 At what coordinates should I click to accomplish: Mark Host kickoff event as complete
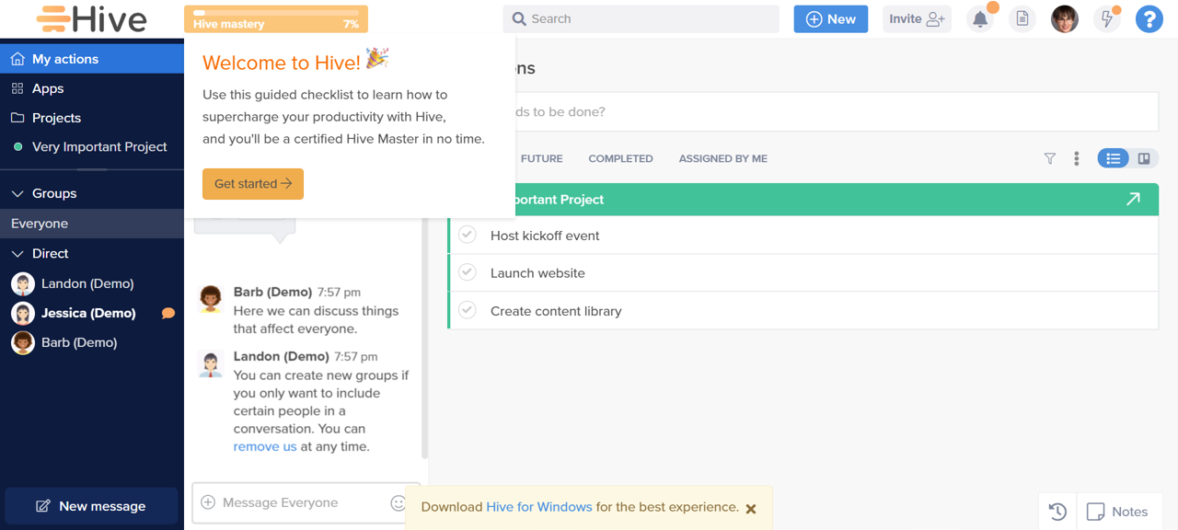point(468,236)
